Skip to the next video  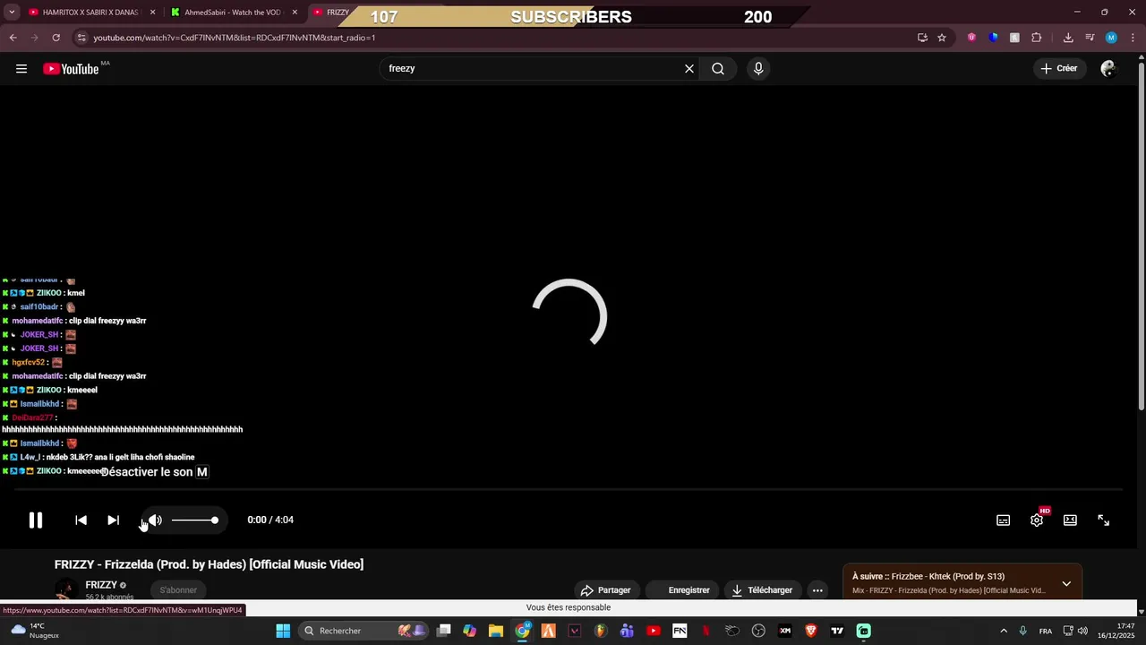tap(113, 520)
